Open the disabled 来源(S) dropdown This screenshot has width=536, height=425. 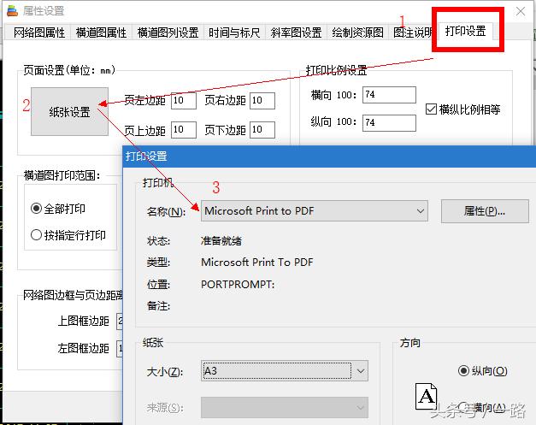(x=285, y=407)
